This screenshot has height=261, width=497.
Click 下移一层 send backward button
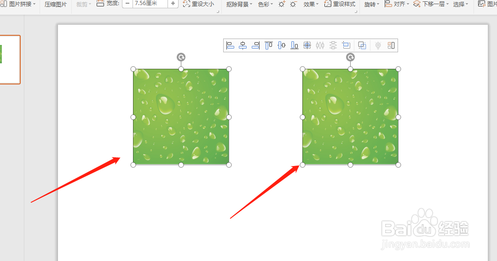click(x=431, y=4)
